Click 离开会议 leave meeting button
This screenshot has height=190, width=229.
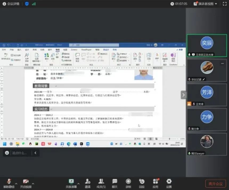tap(215, 184)
